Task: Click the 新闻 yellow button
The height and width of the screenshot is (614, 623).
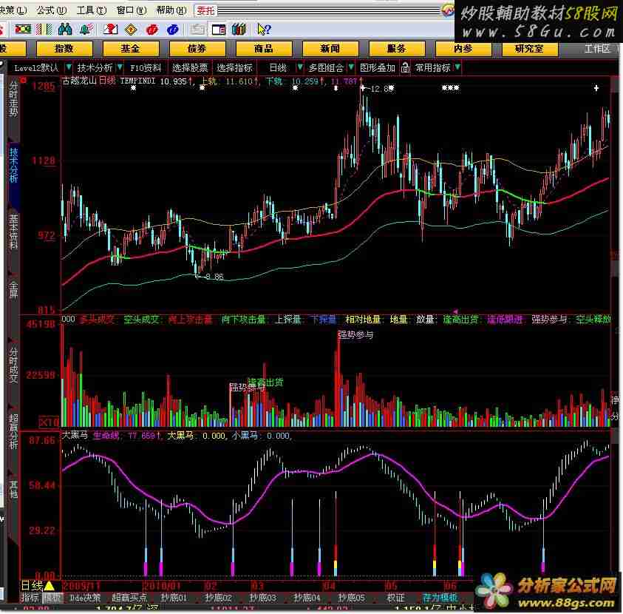Action: tap(330, 49)
